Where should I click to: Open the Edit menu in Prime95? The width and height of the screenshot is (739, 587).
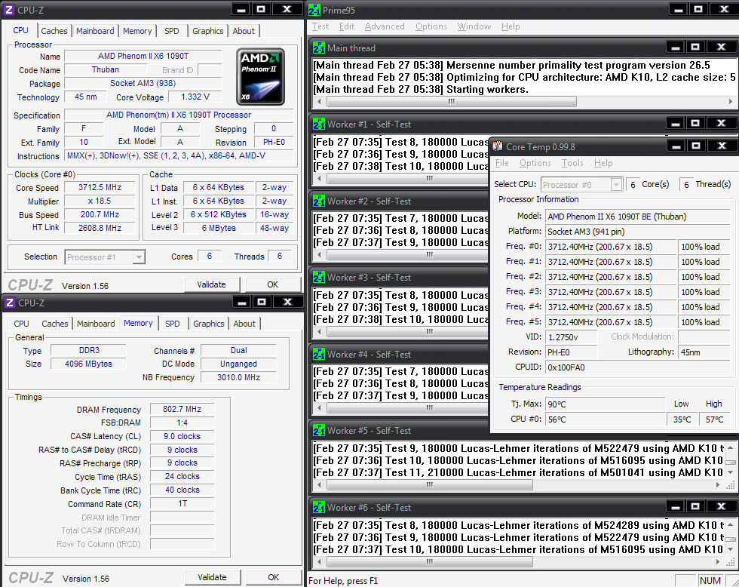click(347, 26)
